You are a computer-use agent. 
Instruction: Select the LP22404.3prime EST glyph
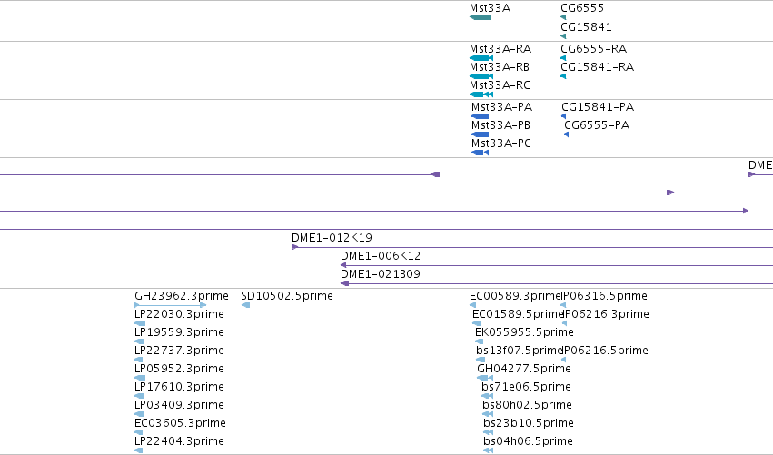[139, 450]
